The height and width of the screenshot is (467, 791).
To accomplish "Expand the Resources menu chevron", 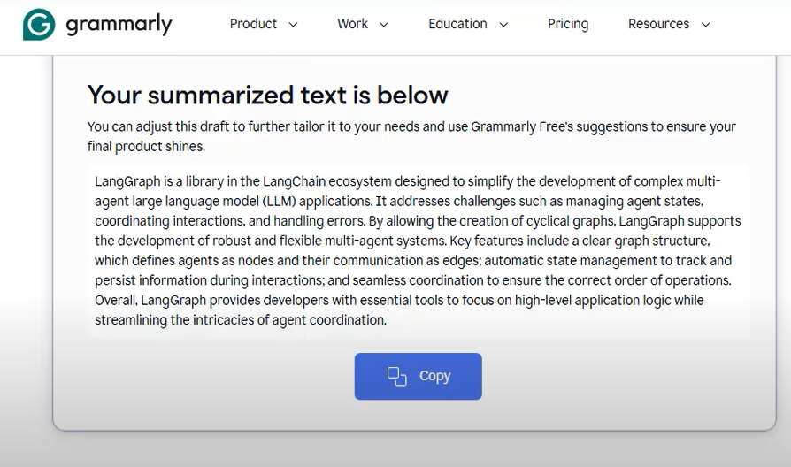I will (706, 24).
